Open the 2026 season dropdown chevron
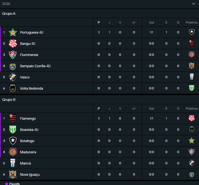Screen dimensions: 199x185 coord(194,4)
